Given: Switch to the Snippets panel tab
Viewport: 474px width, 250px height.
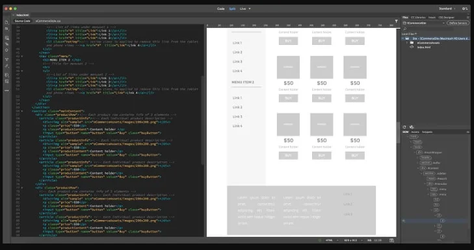Looking at the screenshot, I should click(427, 132).
